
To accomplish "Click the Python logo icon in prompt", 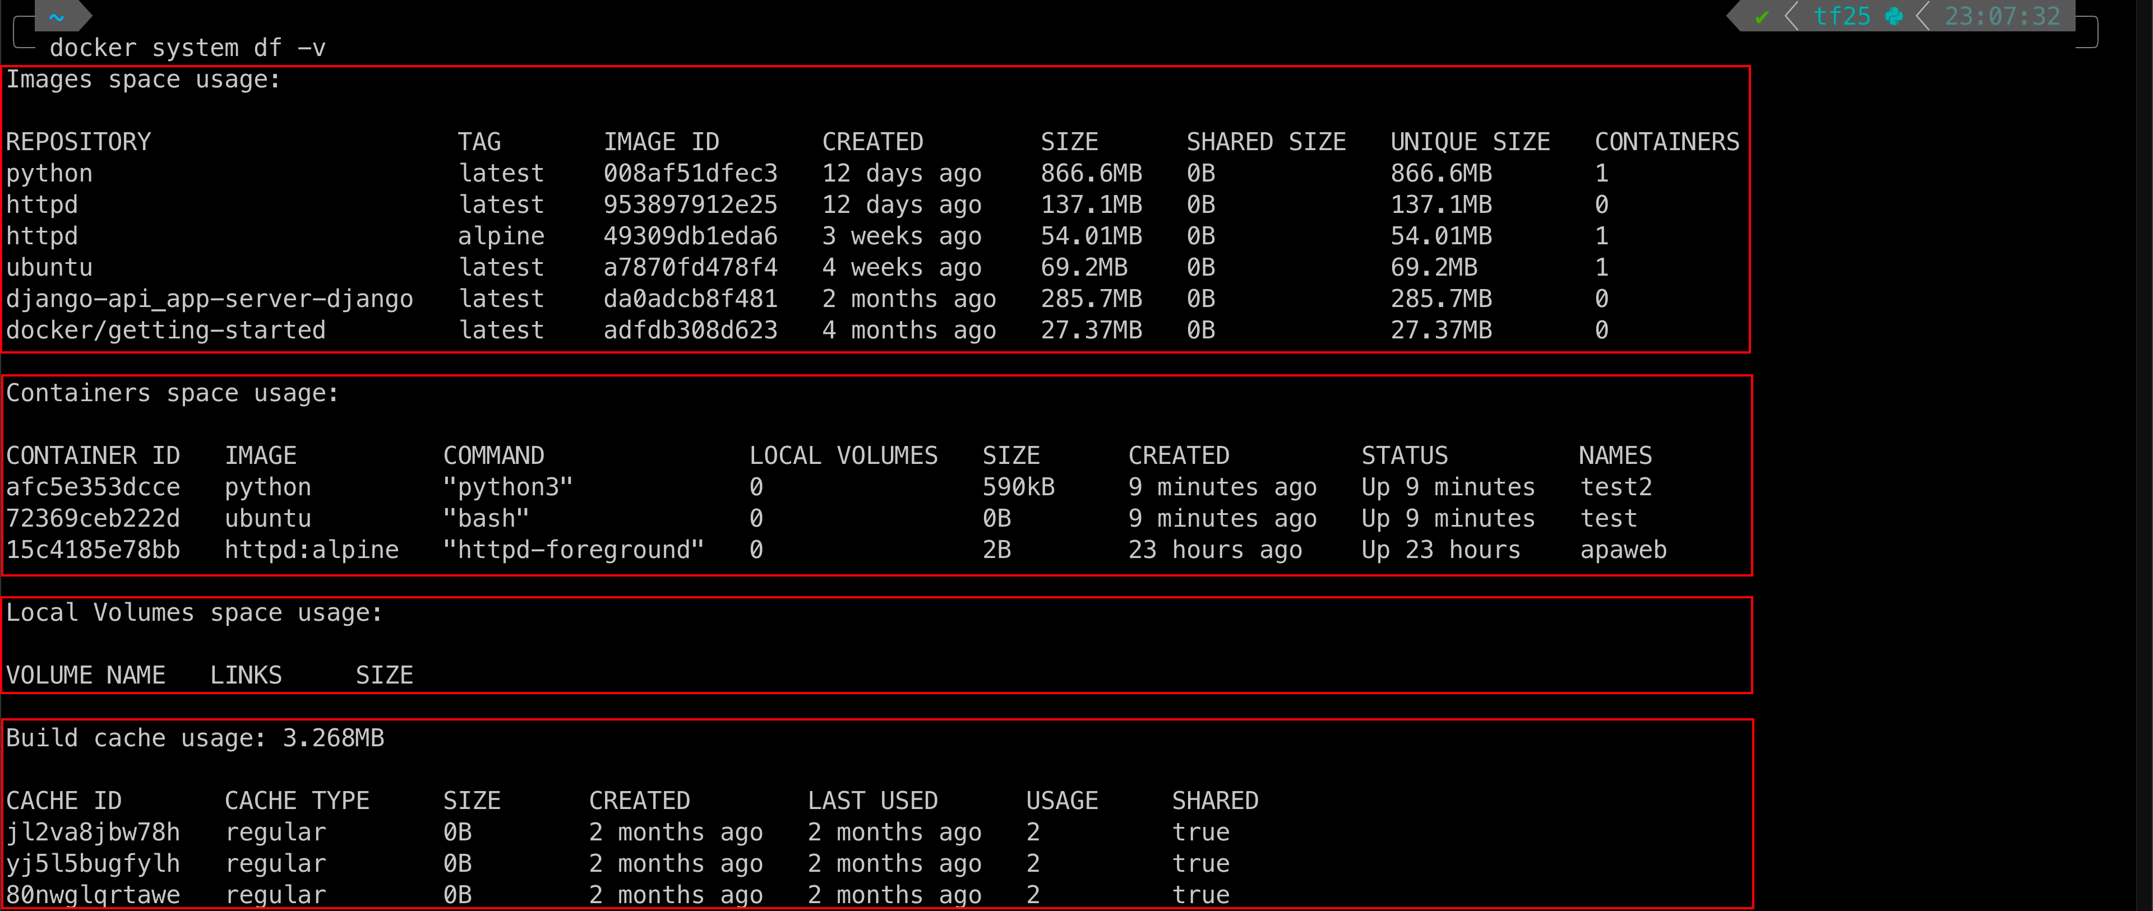I will pos(1895,17).
